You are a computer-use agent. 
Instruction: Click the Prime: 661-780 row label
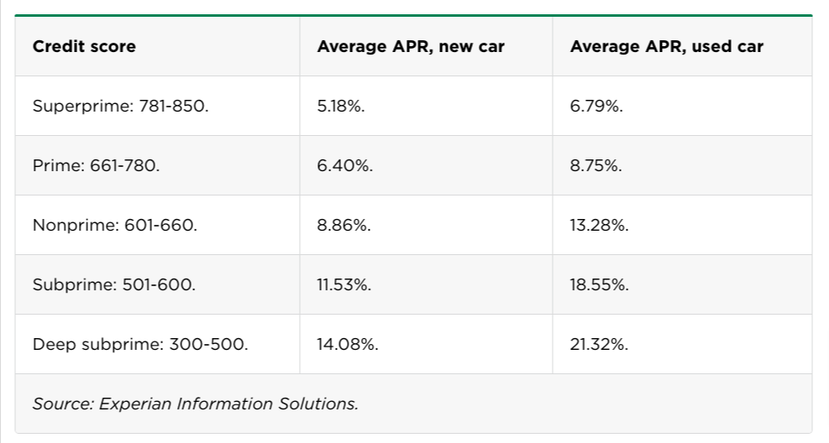pyautogui.click(x=96, y=166)
